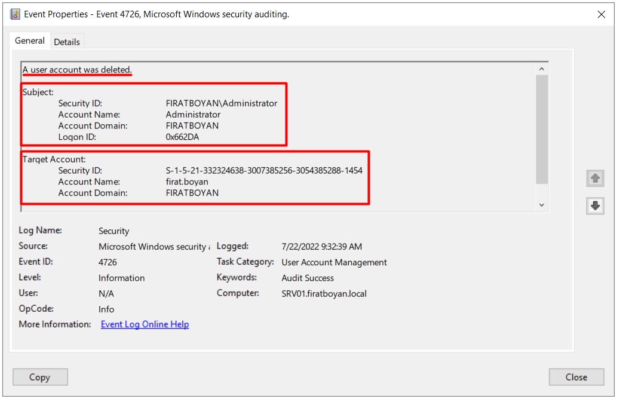Click the Event ID value 4726
Screen dimensions: 617x399
point(108,262)
